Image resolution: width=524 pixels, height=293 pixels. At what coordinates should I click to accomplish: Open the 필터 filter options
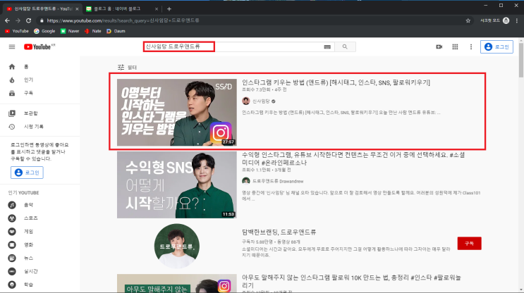click(128, 68)
